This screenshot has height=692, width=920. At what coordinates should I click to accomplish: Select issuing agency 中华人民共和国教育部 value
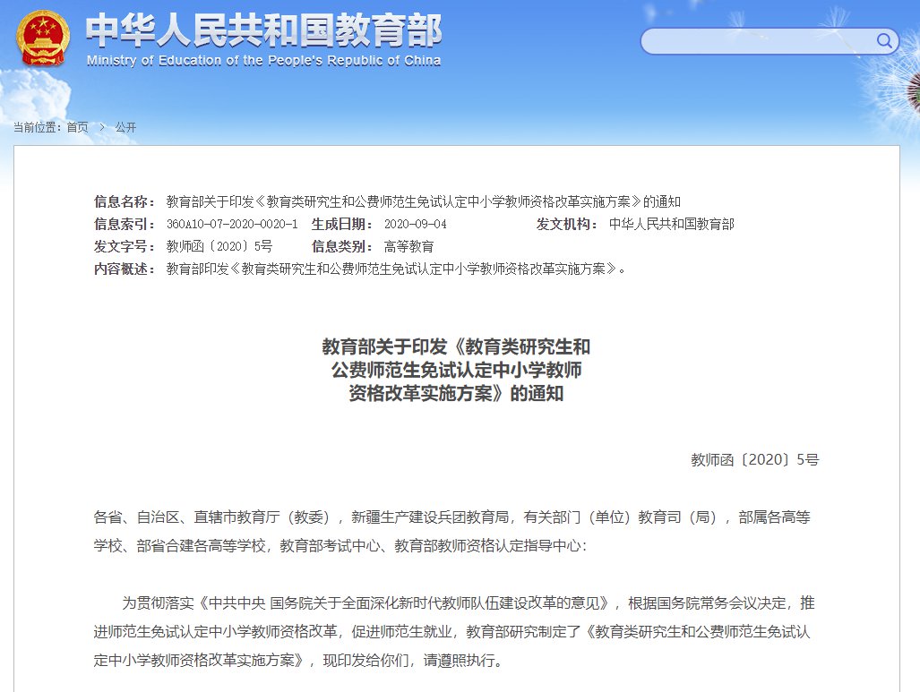point(671,224)
